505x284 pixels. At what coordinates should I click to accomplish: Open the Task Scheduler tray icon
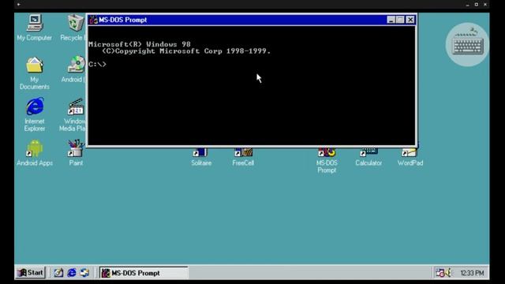[x=440, y=273]
